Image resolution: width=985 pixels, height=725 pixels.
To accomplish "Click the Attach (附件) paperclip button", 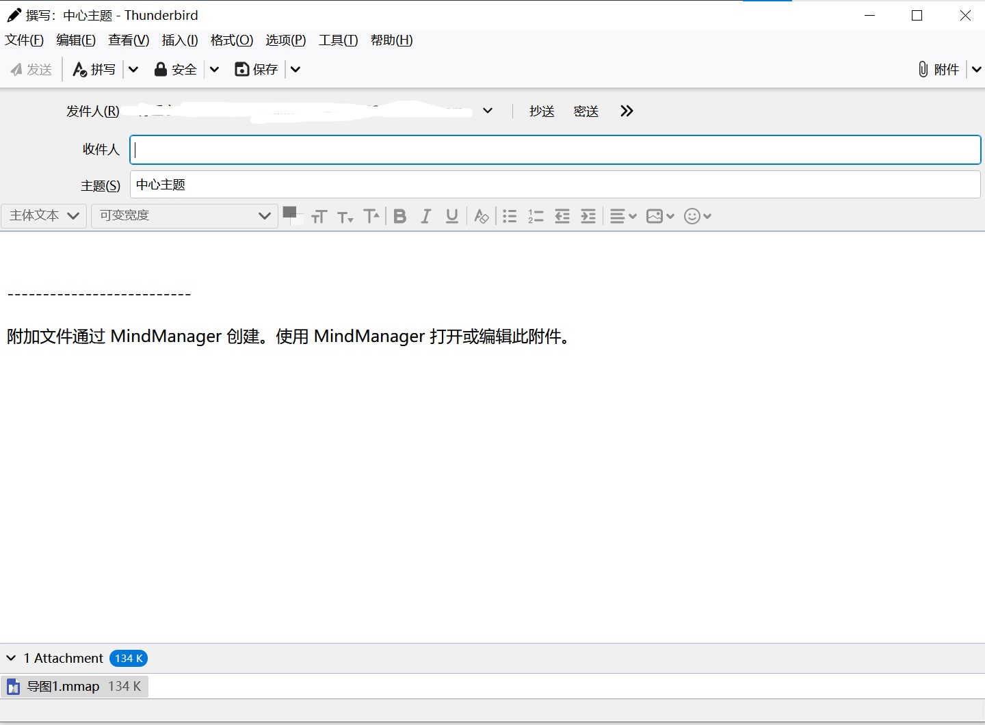I will click(x=938, y=69).
